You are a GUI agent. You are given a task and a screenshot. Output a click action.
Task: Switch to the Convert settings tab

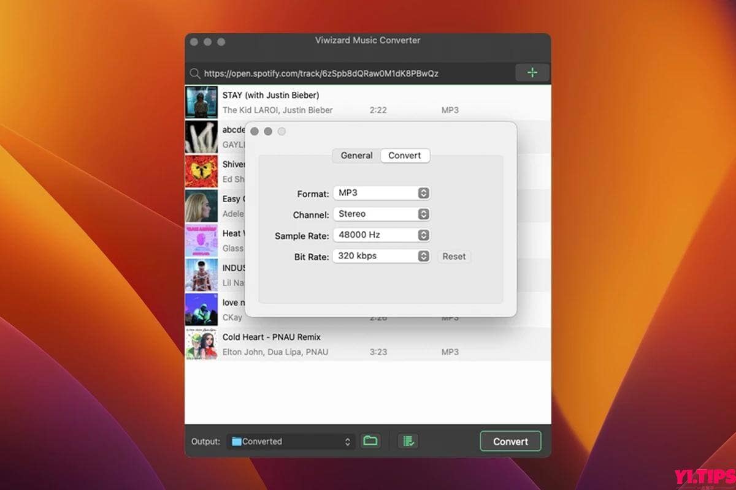click(x=405, y=156)
